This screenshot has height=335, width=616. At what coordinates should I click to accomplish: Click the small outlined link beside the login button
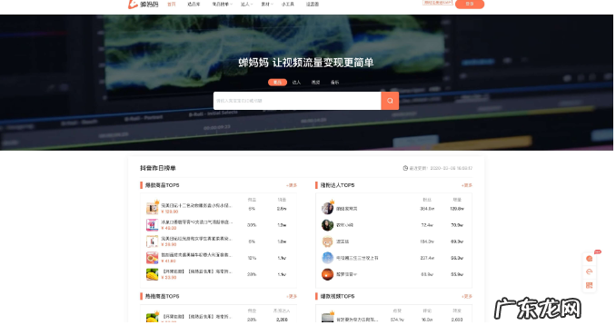point(437,3)
